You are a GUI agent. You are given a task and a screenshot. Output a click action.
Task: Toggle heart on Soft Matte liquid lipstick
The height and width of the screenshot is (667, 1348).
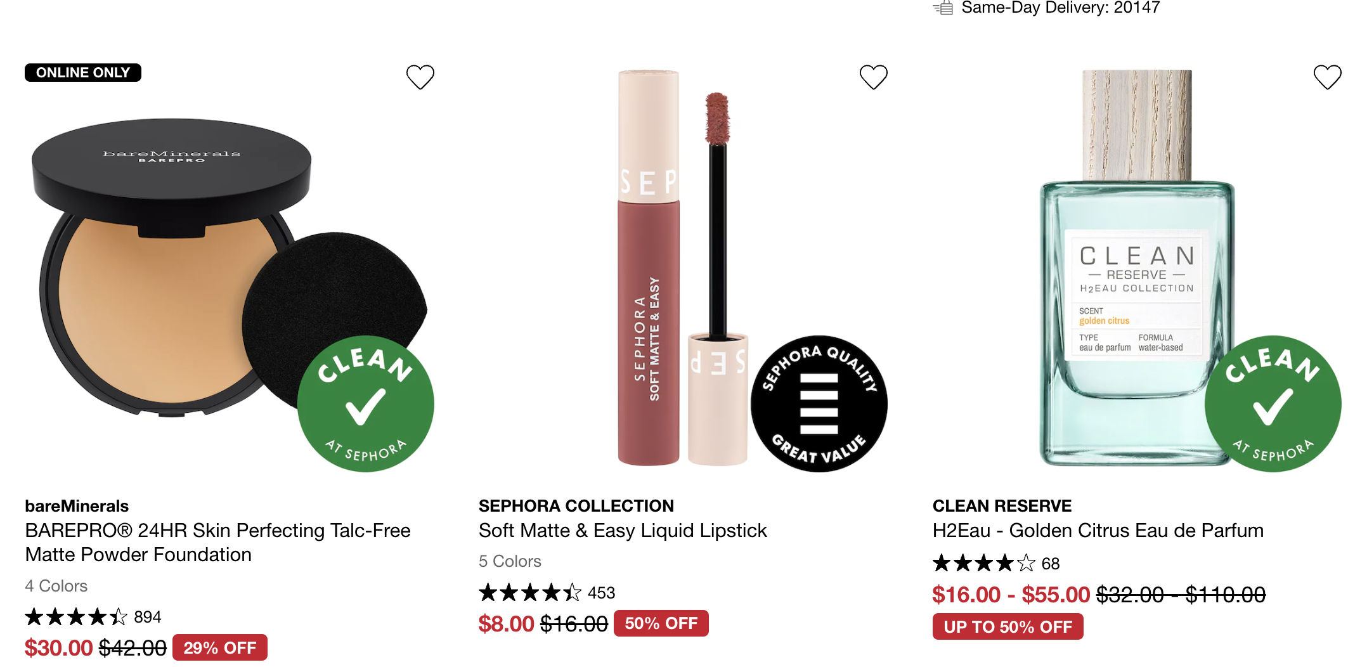tap(873, 77)
